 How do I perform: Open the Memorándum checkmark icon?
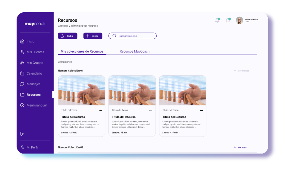click(22, 105)
